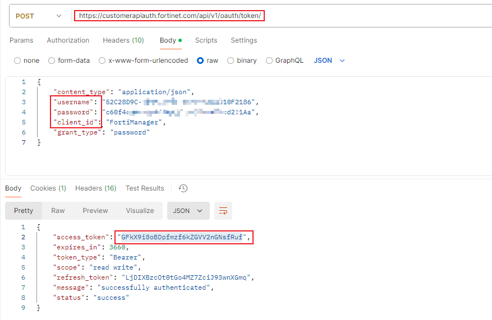
Task: Open the Scripts tab
Action: pyautogui.click(x=206, y=40)
